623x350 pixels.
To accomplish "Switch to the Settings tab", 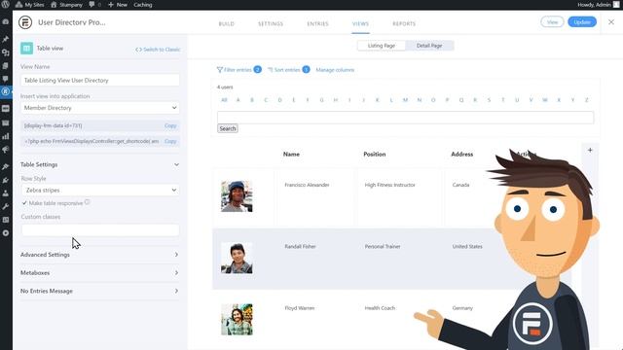I will [x=271, y=23].
